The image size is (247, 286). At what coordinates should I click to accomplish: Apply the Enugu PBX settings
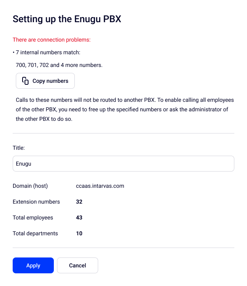[33, 265]
